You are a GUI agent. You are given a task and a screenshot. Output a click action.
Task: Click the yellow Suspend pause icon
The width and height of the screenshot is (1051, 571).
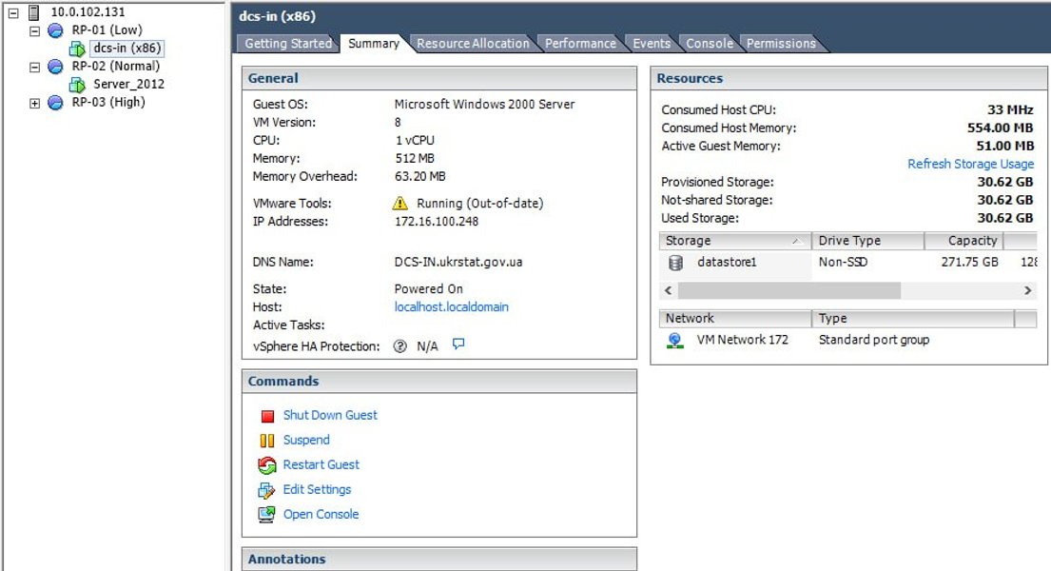pyautogui.click(x=266, y=441)
